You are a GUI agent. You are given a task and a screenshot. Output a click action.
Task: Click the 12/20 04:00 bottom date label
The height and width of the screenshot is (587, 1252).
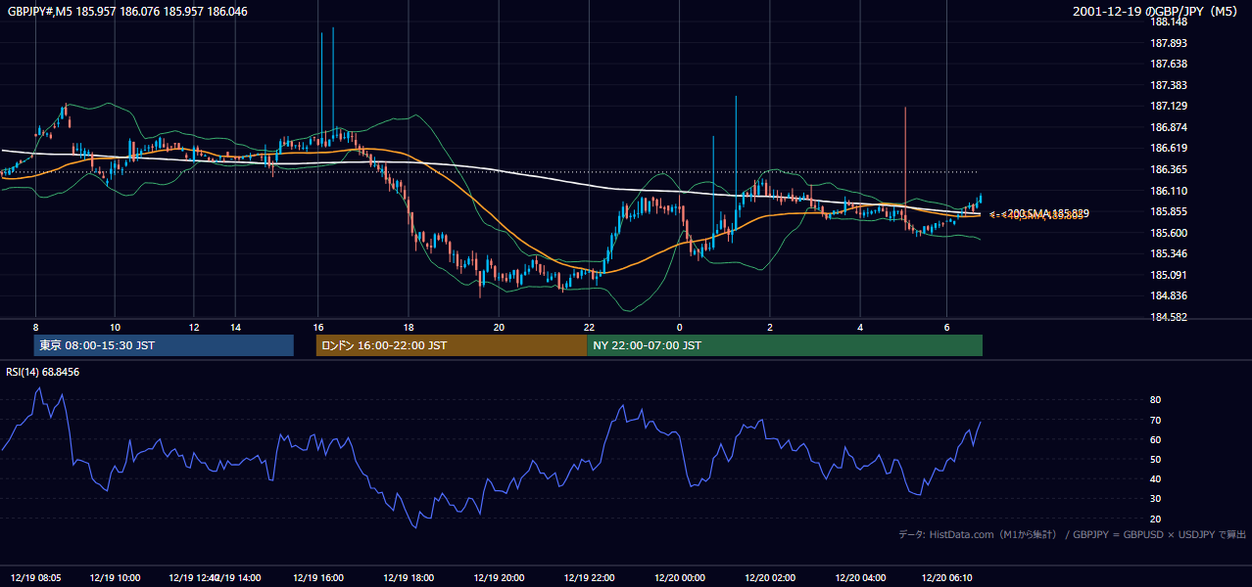tap(860, 577)
